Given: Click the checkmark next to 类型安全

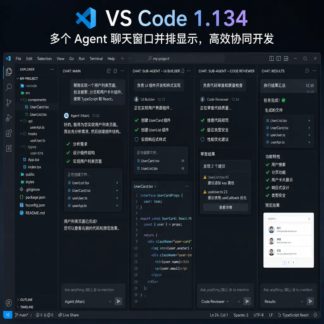Looking at the screenshot, I should [x=267, y=195].
